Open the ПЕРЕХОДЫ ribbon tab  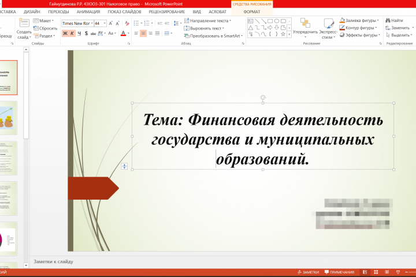click(58, 12)
